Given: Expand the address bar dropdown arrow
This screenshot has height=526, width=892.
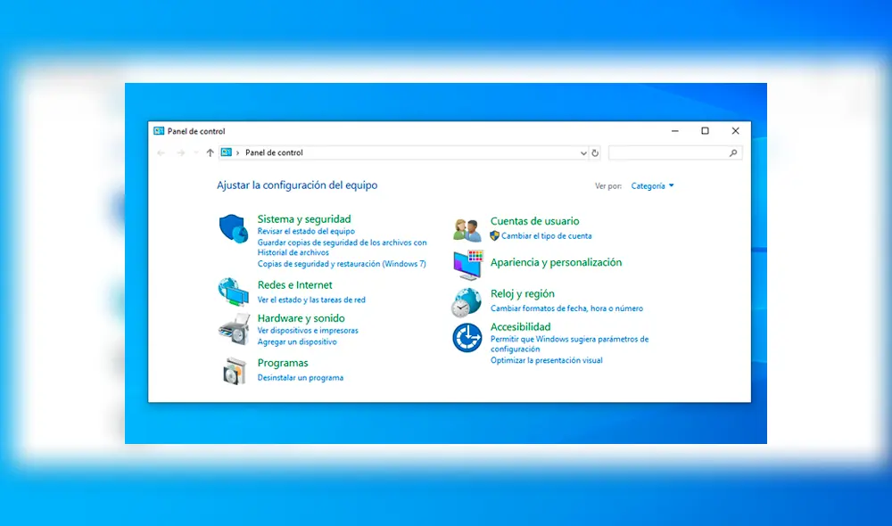Looking at the screenshot, I should tap(582, 152).
